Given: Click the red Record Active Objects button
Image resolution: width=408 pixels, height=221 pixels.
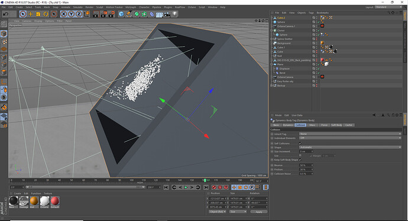Looking at the screenshot, I should pos(214,187).
